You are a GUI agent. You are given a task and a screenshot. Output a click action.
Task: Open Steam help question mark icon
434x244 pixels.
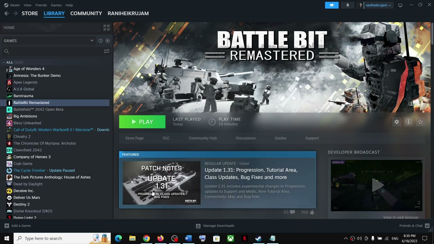[360, 5]
